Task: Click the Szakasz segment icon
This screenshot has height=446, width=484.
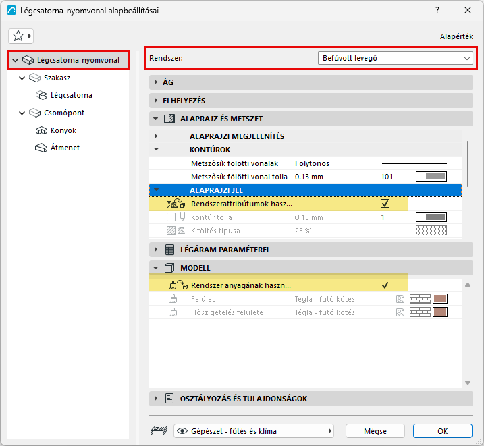Action: pos(34,78)
